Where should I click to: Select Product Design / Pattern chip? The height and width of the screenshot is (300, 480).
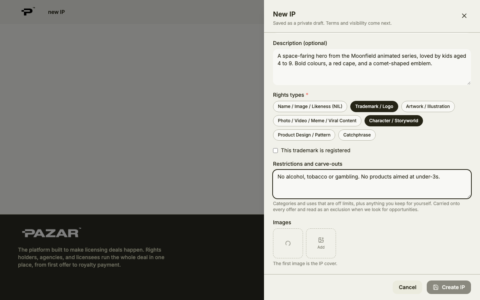tap(304, 135)
